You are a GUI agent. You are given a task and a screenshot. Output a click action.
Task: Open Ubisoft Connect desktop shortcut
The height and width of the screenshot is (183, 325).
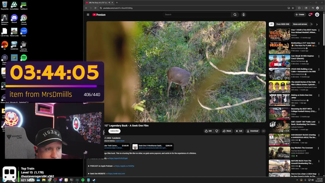tap(24, 20)
